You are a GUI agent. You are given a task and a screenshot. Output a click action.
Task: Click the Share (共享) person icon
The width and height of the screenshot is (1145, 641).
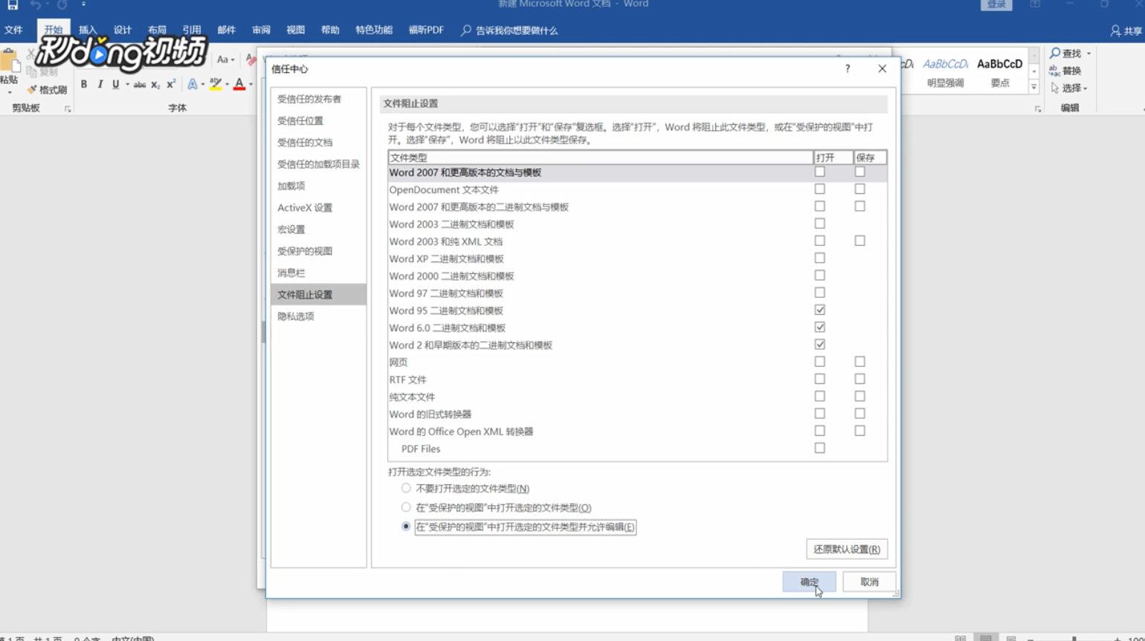[x=1115, y=30]
